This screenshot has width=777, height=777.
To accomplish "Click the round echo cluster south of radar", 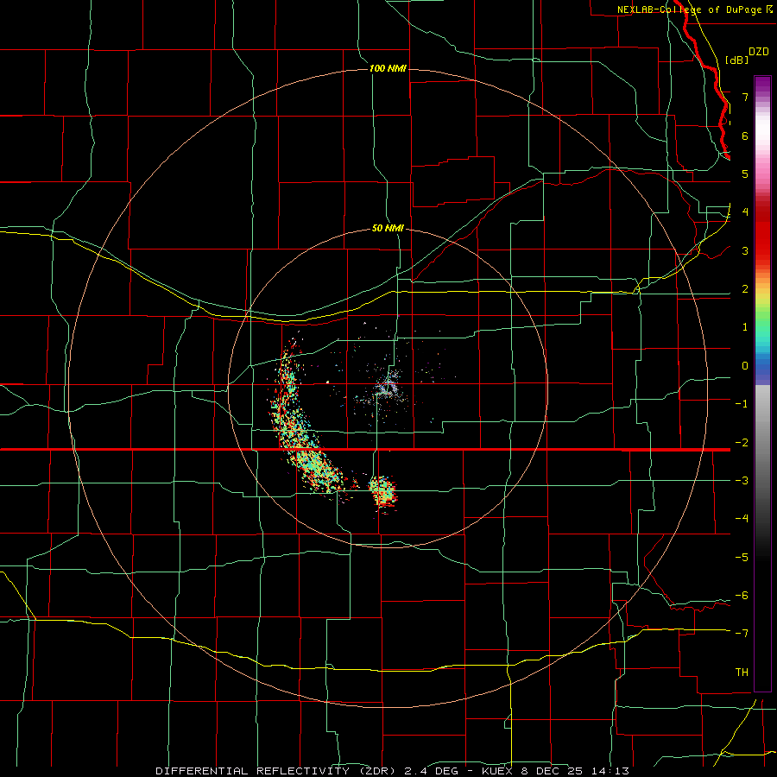I will coord(382,490).
